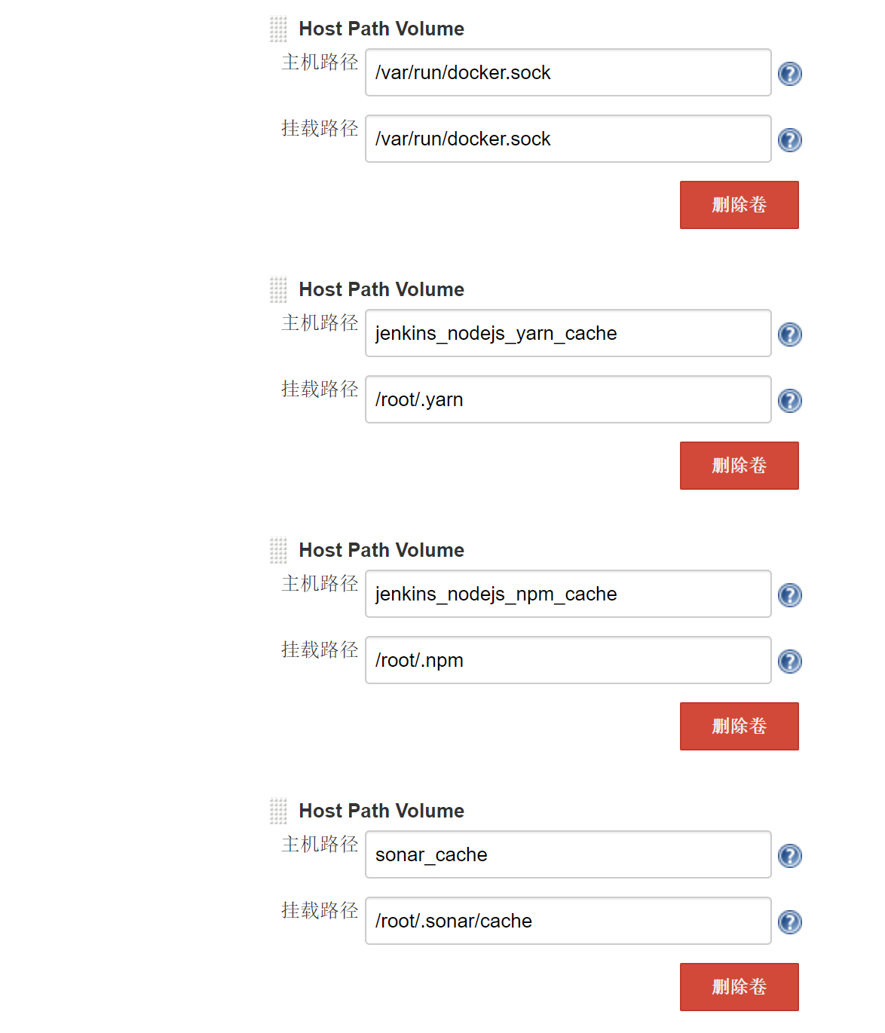Grab drag handle of yarn cache volume
The image size is (885, 1033).
click(278, 290)
